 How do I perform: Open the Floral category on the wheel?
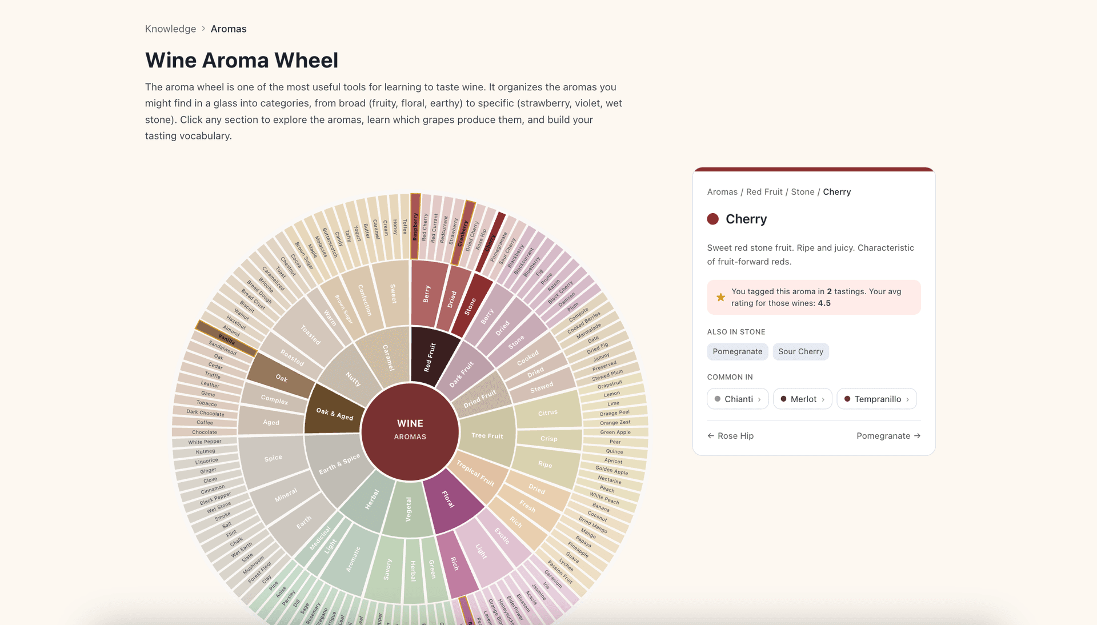pyautogui.click(x=449, y=500)
